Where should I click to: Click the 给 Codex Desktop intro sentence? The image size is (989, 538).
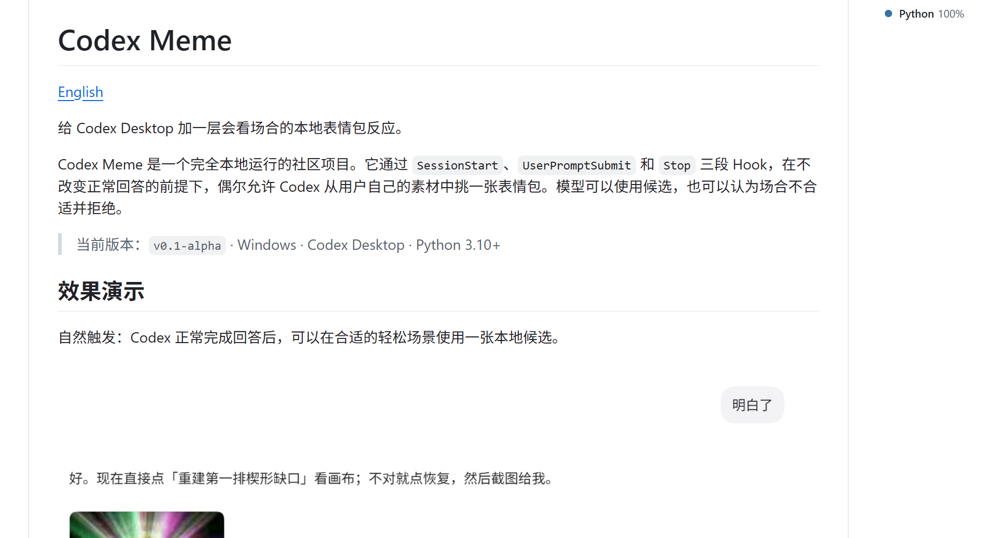[232, 128]
